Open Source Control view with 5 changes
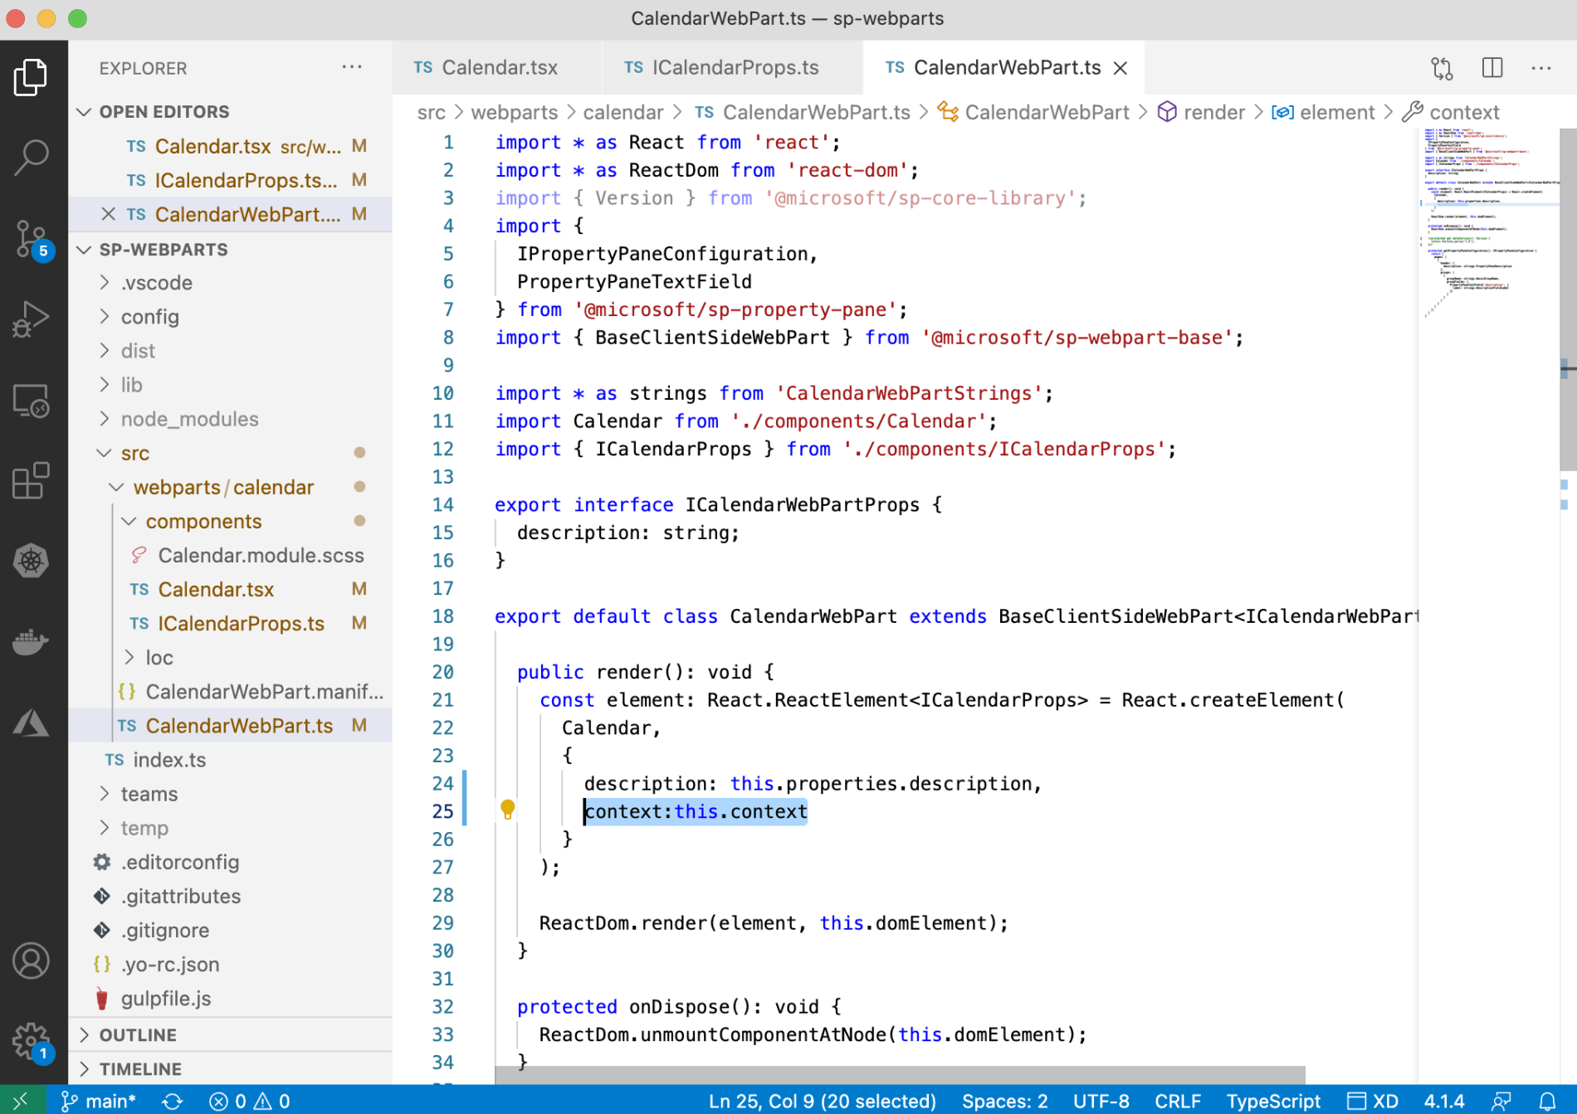 [32, 239]
